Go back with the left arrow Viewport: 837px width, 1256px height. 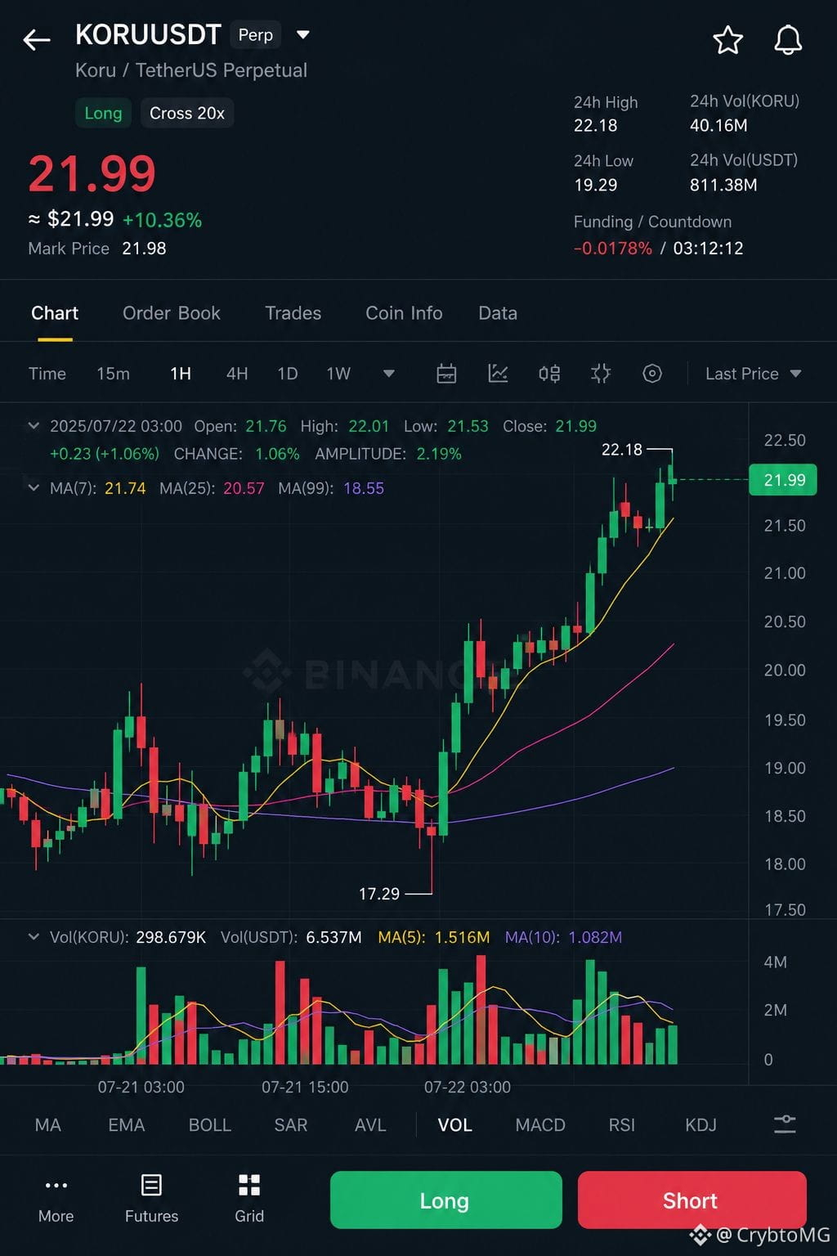[37, 39]
